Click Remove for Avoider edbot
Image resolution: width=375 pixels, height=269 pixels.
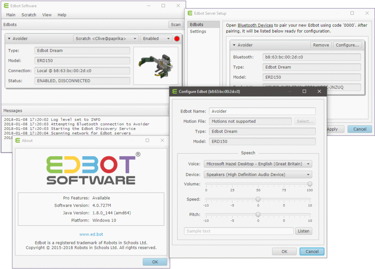[x=321, y=45]
